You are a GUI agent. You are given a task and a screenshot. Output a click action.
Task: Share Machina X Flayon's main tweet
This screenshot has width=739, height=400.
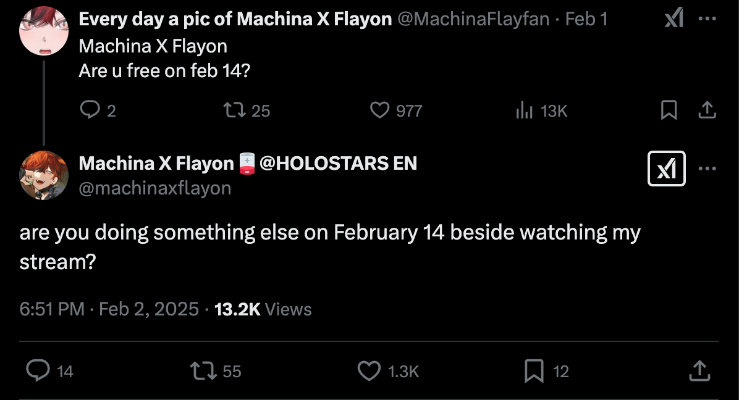pyautogui.click(x=699, y=371)
